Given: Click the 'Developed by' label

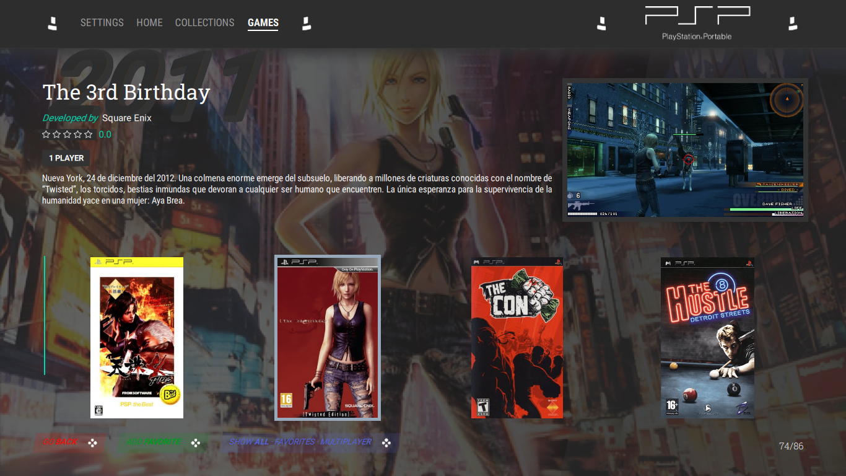Looking at the screenshot, I should pyautogui.click(x=70, y=118).
